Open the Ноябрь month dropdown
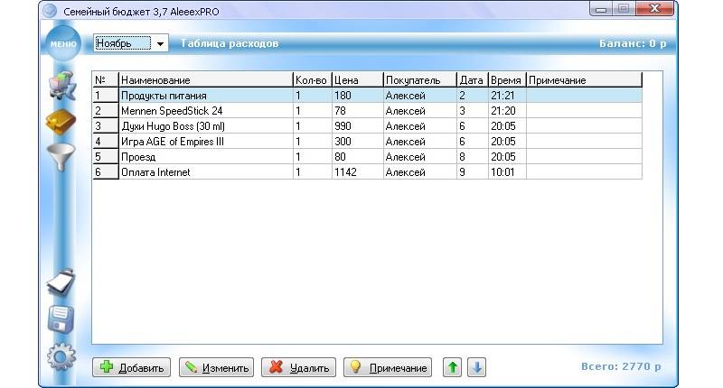Image resolution: width=723 pixels, height=388 pixels. pyautogui.click(x=130, y=43)
